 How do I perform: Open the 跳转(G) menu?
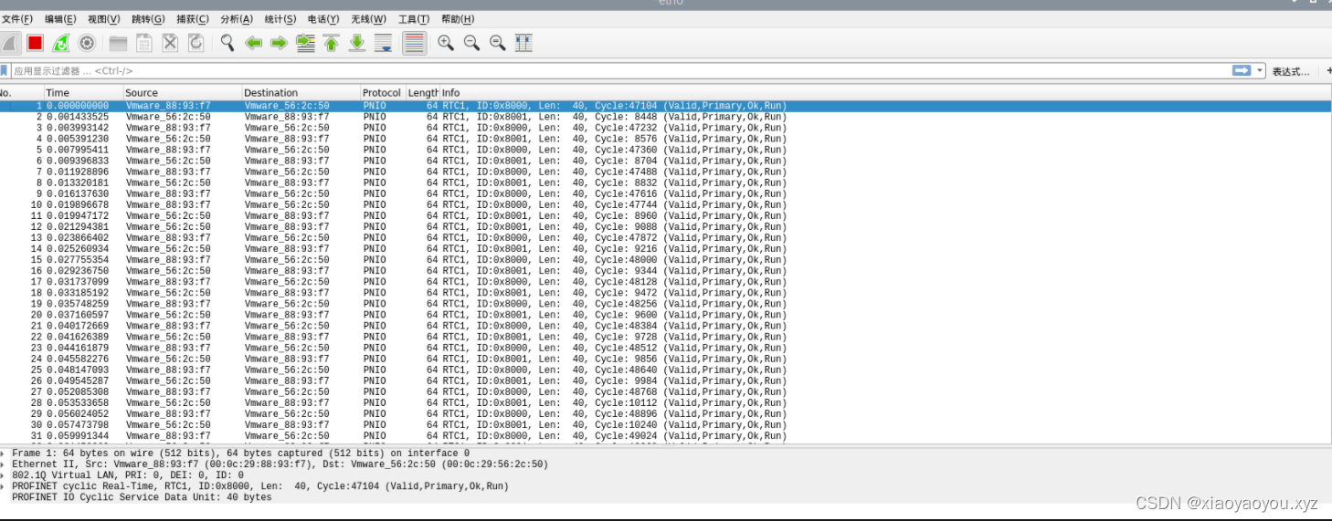148,19
